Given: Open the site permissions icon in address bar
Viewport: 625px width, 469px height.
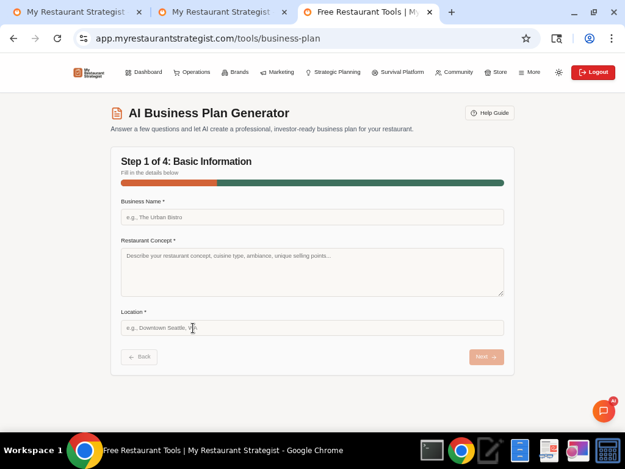Looking at the screenshot, I should tap(83, 38).
